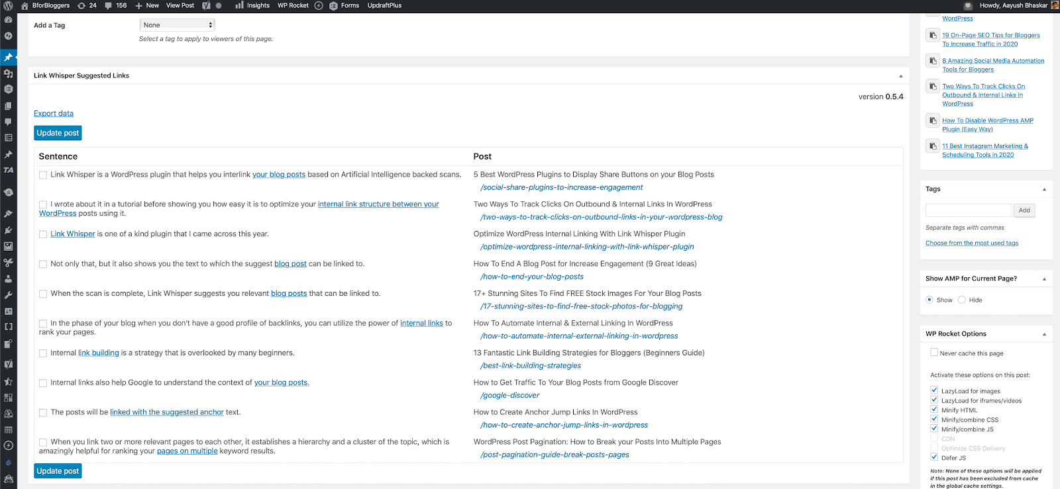
Task: Open the UpdraftPlus admin bar menu
Action: coord(384,5)
